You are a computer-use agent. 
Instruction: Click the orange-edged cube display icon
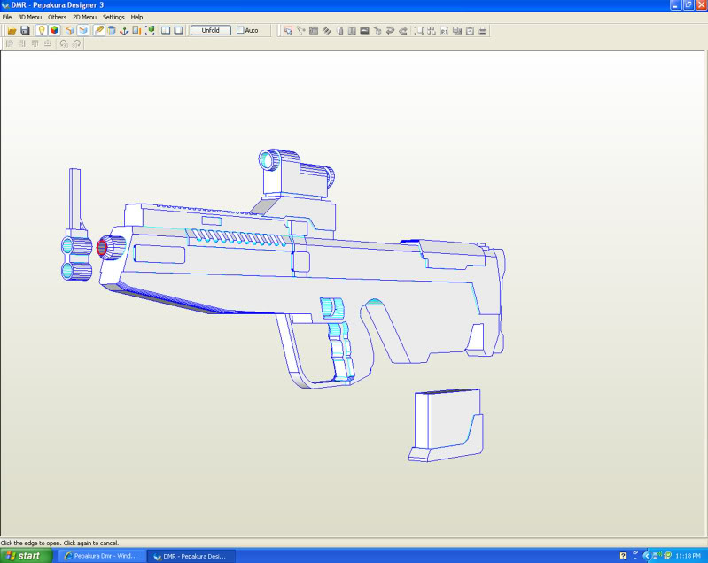(x=70, y=31)
